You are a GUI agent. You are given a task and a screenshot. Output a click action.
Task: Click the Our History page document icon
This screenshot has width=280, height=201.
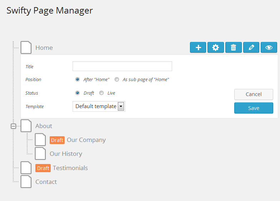pos(40,154)
